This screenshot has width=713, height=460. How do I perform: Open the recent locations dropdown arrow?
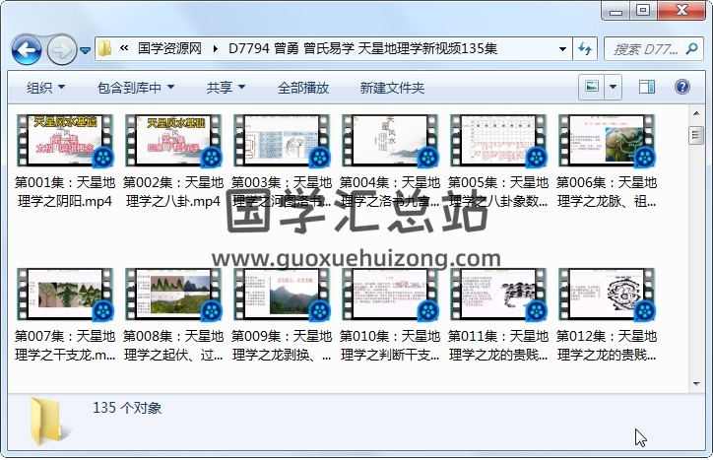pos(85,50)
